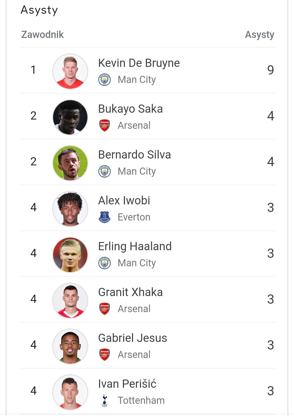Image resolution: width=294 pixels, height=418 pixels.
Task: Open Bernardo Silva player name link
Action: point(134,155)
